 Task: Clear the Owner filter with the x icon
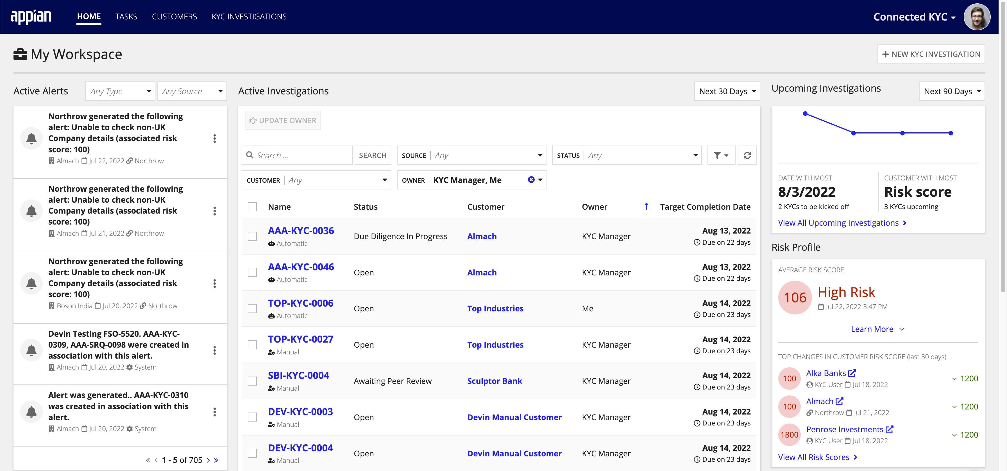point(531,180)
